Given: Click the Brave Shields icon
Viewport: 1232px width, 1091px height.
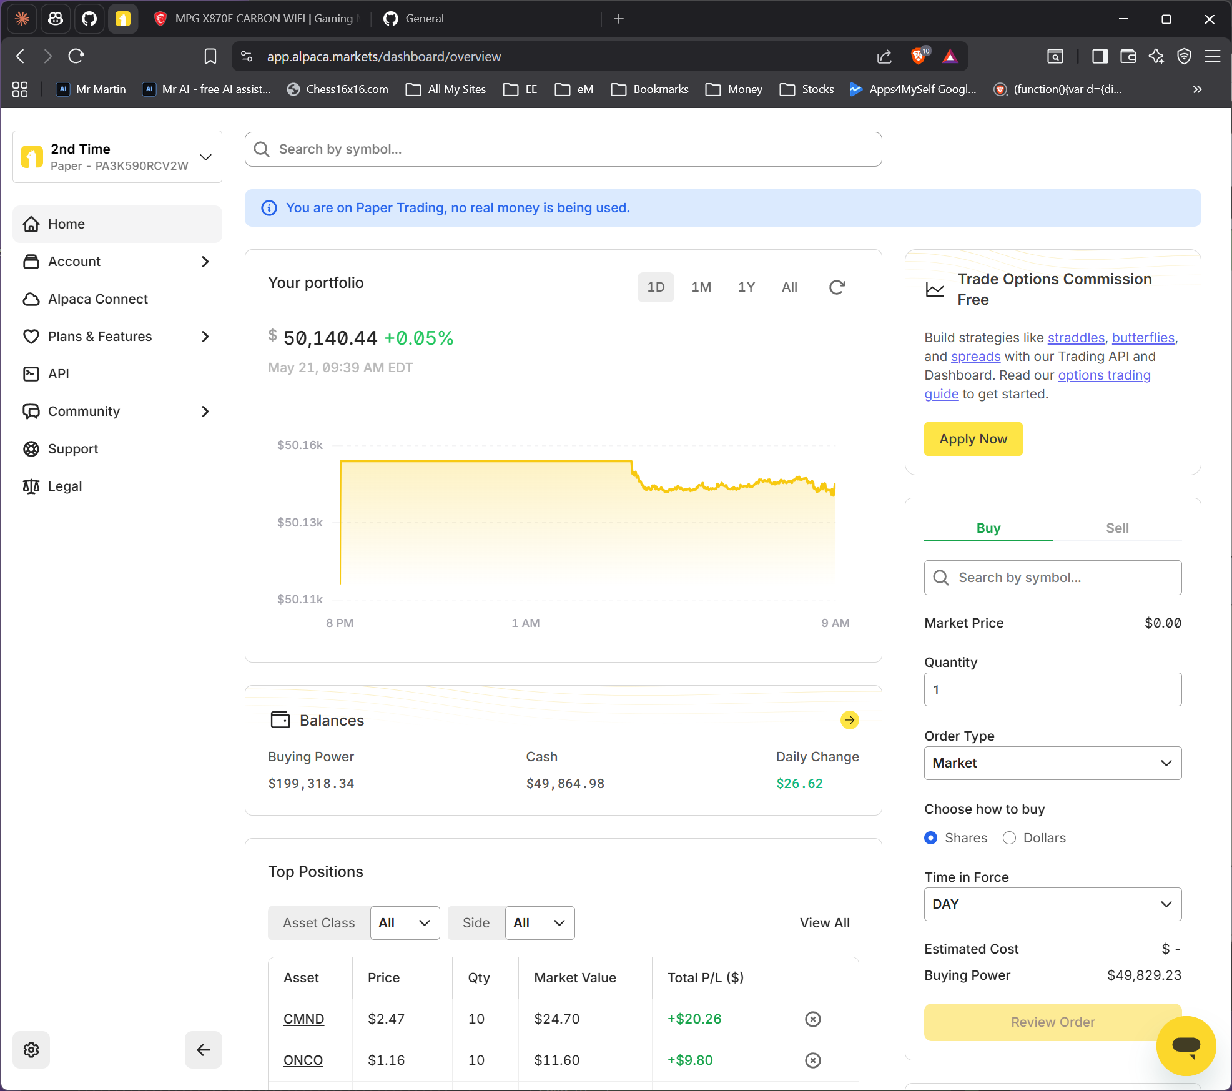Looking at the screenshot, I should [x=919, y=56].
